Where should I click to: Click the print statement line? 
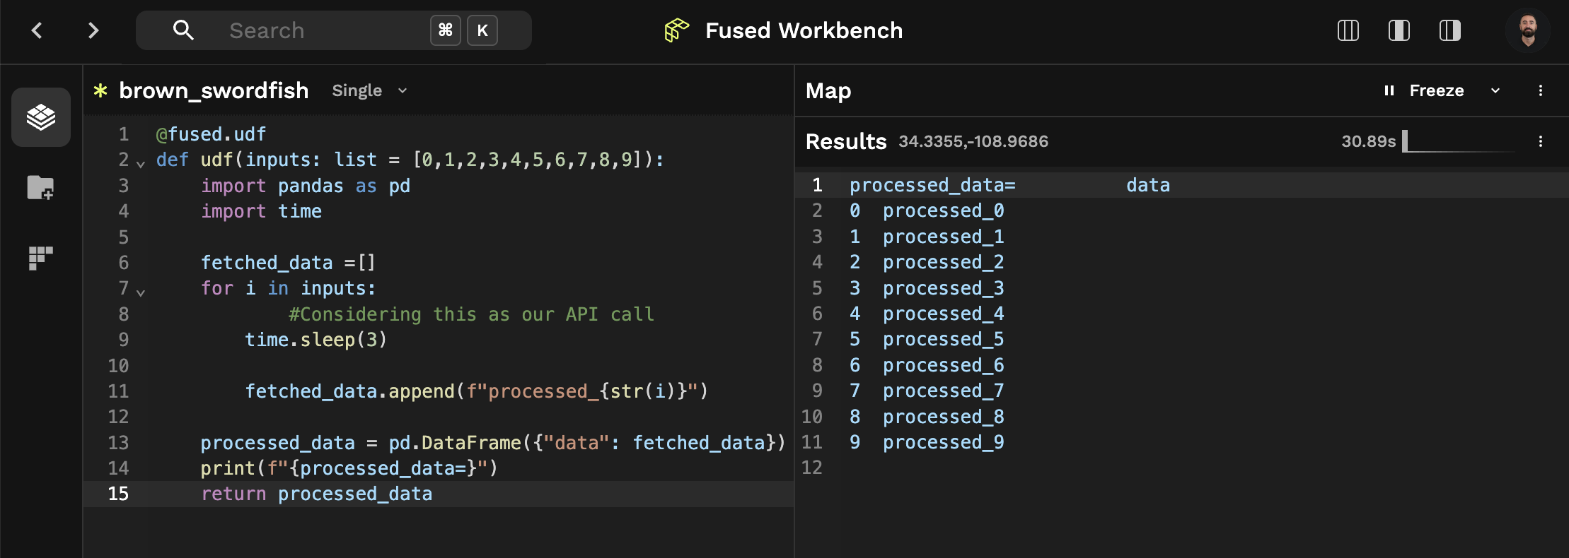349,468
